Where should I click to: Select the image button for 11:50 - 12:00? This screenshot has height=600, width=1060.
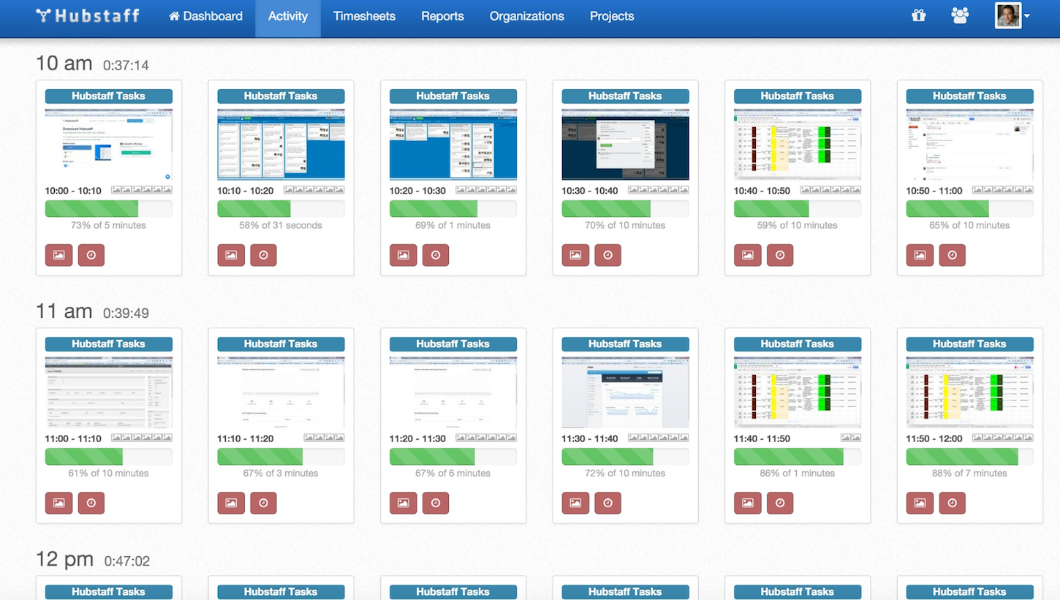(920, 503)
